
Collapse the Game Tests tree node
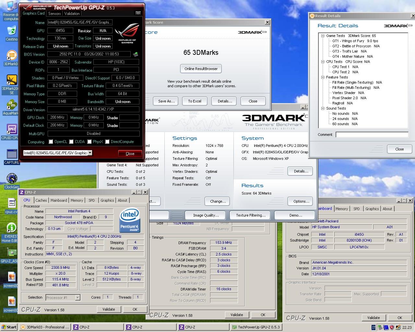coord(323,36)
